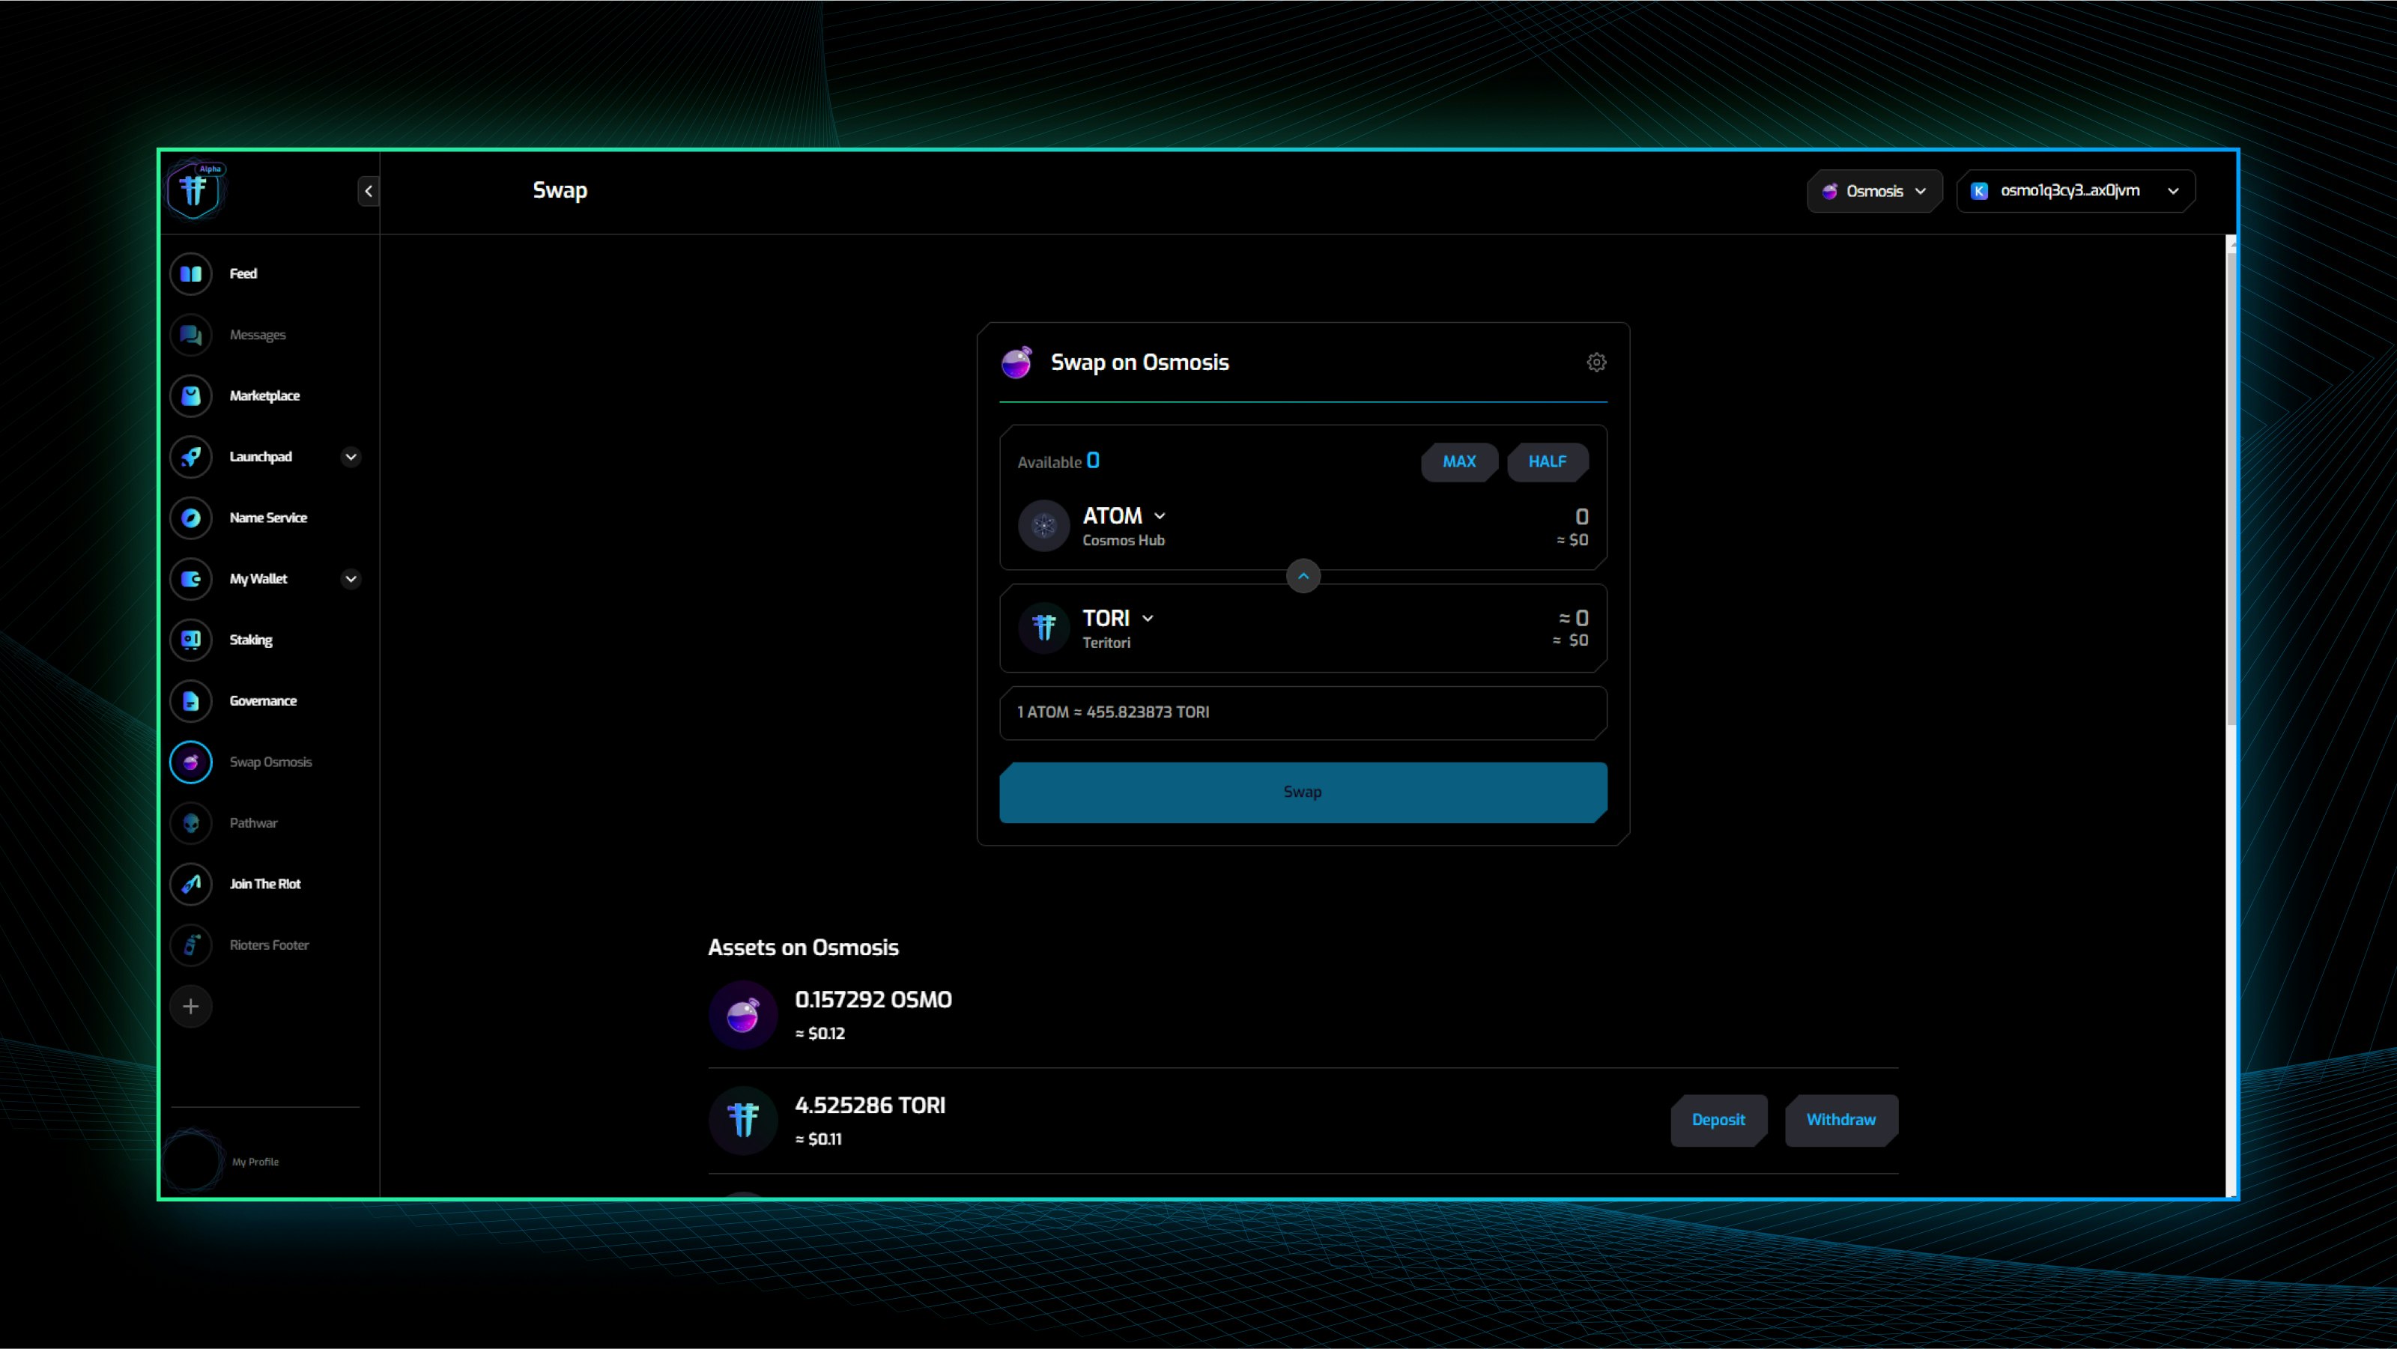The image size is (2397, 1349).
Task: Go to Marketplace menu item
Action: [x=264, y=395]
